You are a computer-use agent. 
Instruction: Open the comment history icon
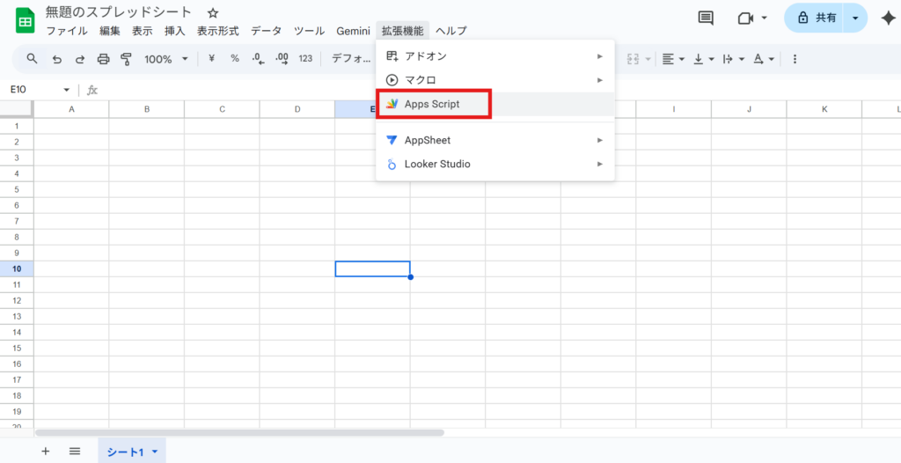pos(706,18)
